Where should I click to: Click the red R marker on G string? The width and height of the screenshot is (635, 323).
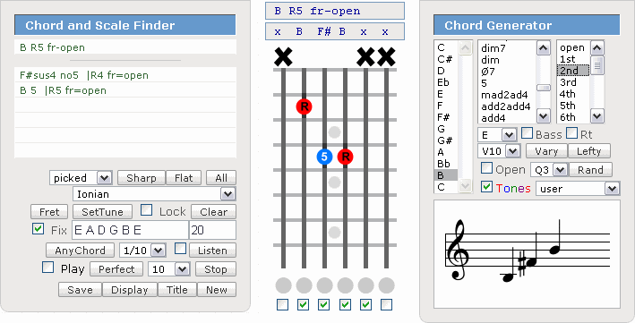tap(345, 157)
